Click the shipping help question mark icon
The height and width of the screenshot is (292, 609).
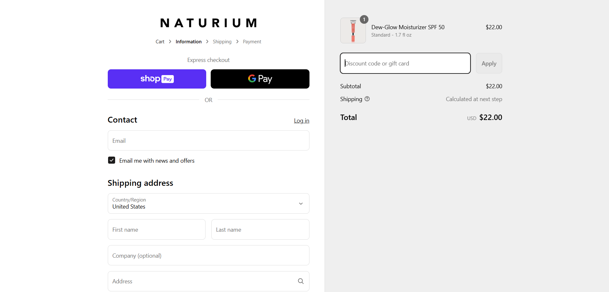coord(367,99)
